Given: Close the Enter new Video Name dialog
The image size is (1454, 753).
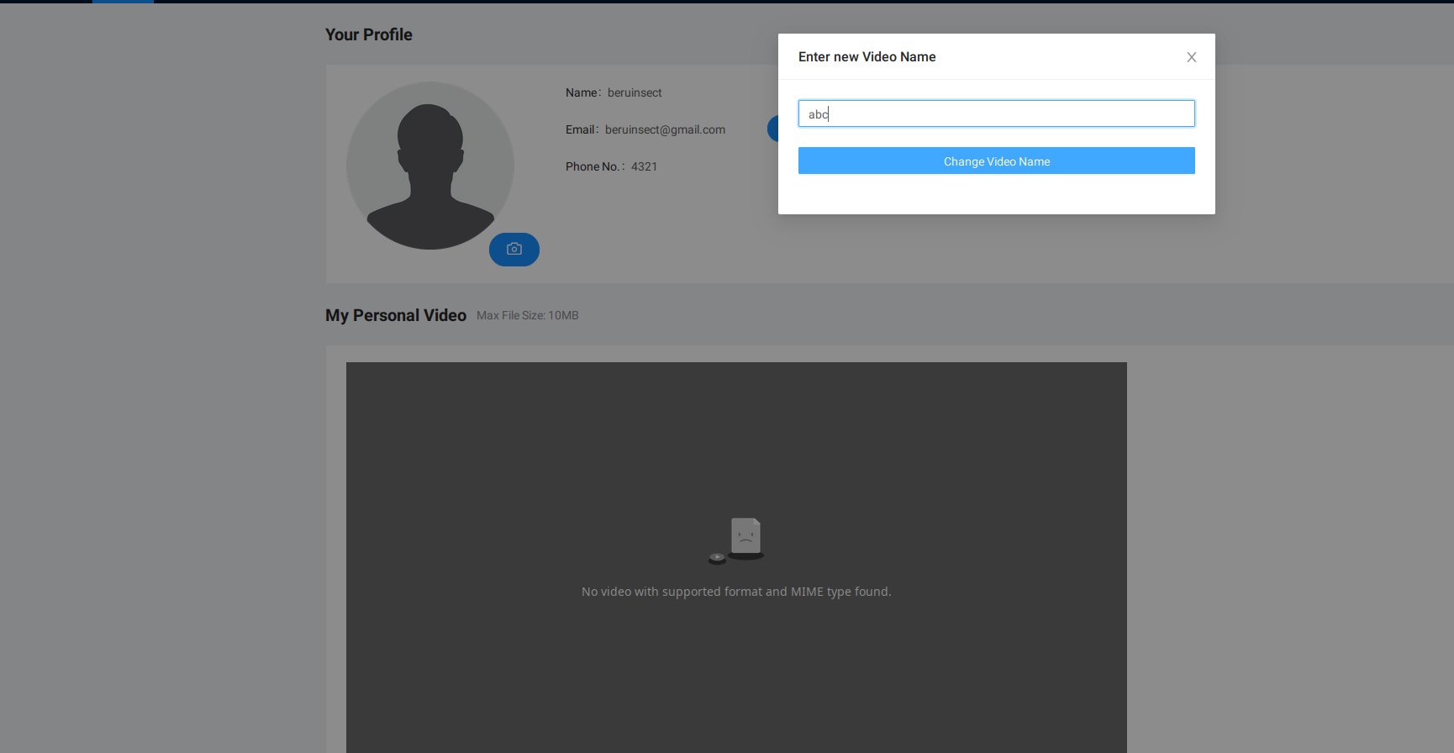Looking at the screenshot, I should tap(1191, 57).
